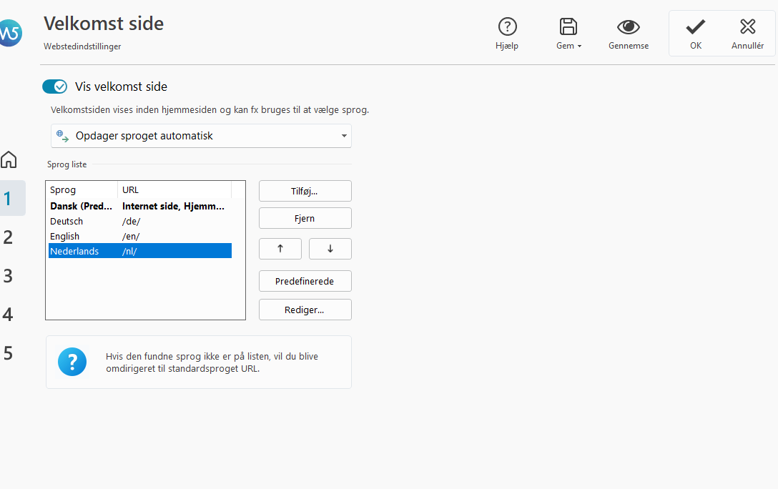
Task: Expand the Gem save options arrow
Action: (x=579, y=46)
